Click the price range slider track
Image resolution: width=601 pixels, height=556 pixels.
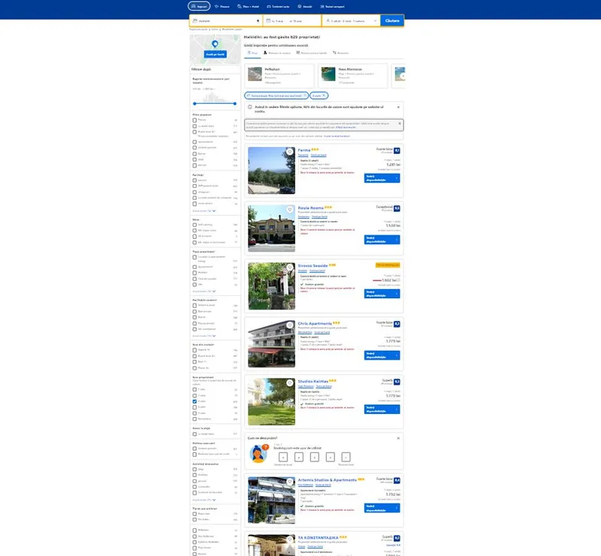(x=215, y=104)
